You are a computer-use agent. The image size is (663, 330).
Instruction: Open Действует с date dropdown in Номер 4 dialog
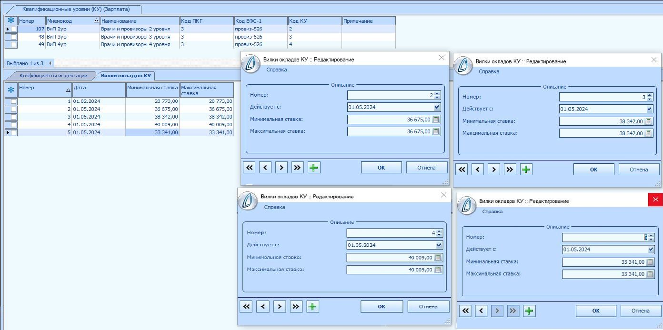439,245
